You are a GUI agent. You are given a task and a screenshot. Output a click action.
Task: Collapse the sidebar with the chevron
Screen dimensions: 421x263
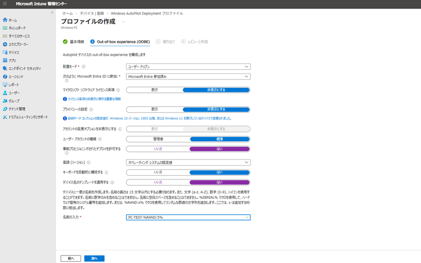tap(52, 12)
